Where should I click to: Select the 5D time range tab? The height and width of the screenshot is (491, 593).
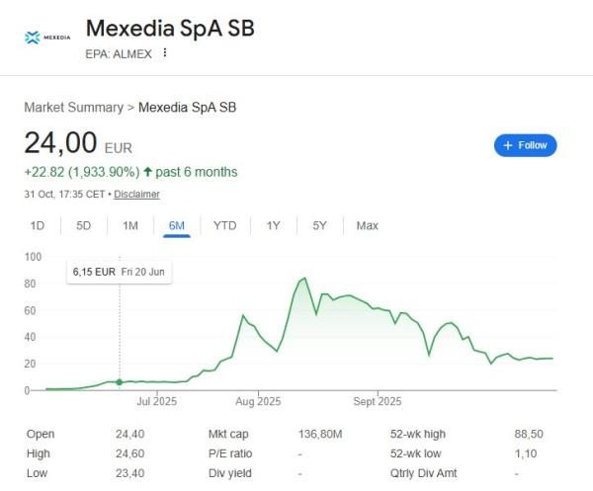(84, 225)
